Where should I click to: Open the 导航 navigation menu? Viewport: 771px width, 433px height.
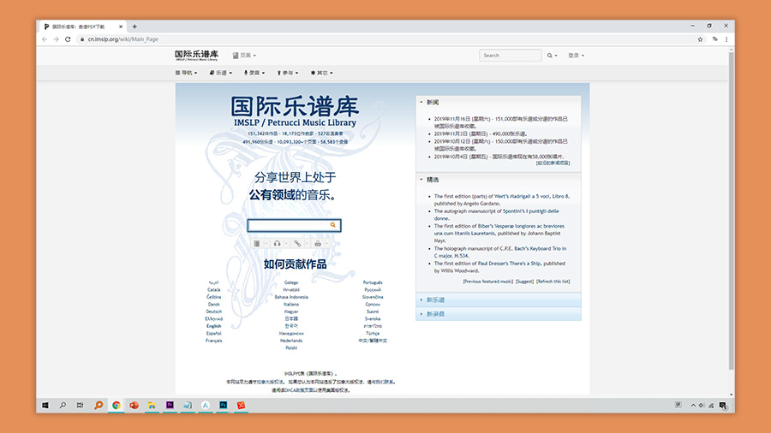click(187, 73)
